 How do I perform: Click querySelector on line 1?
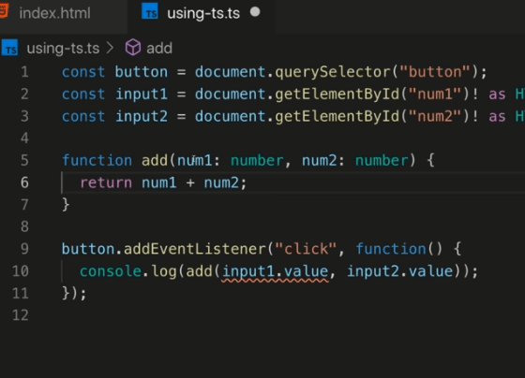pyautogui.click(x=333, y=72)
